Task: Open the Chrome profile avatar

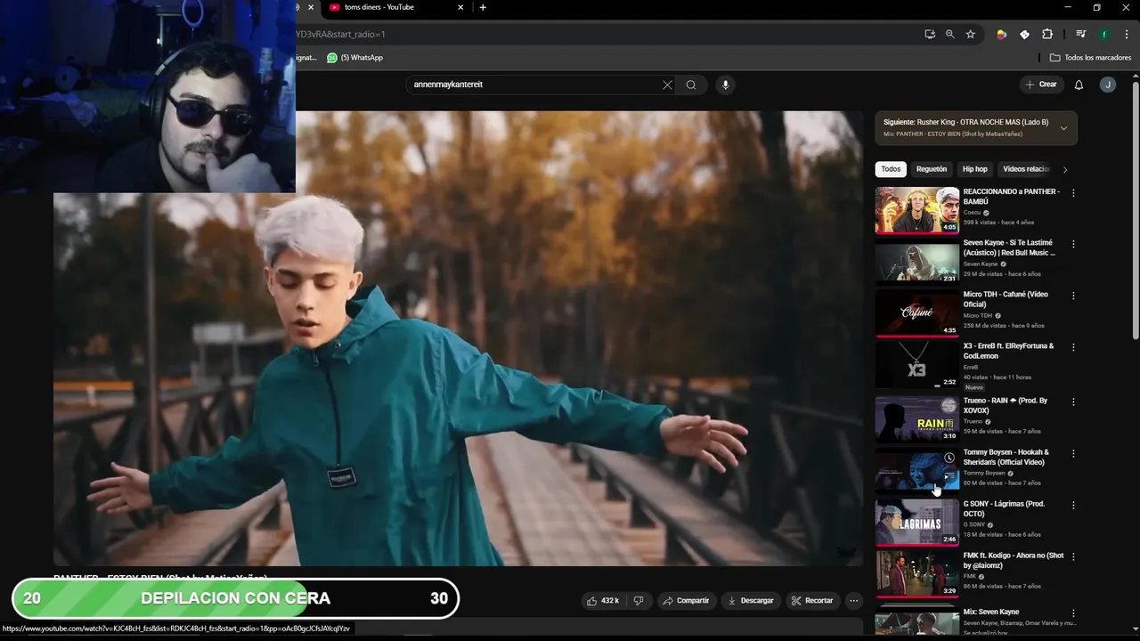Action: (x=1104, y=34)
